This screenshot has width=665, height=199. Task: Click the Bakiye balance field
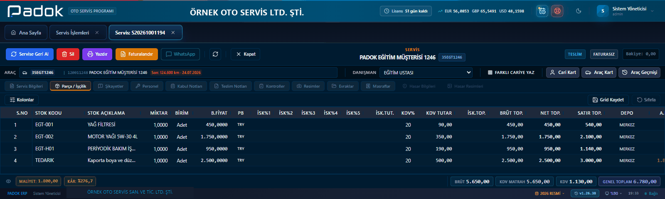pos(640,54)
